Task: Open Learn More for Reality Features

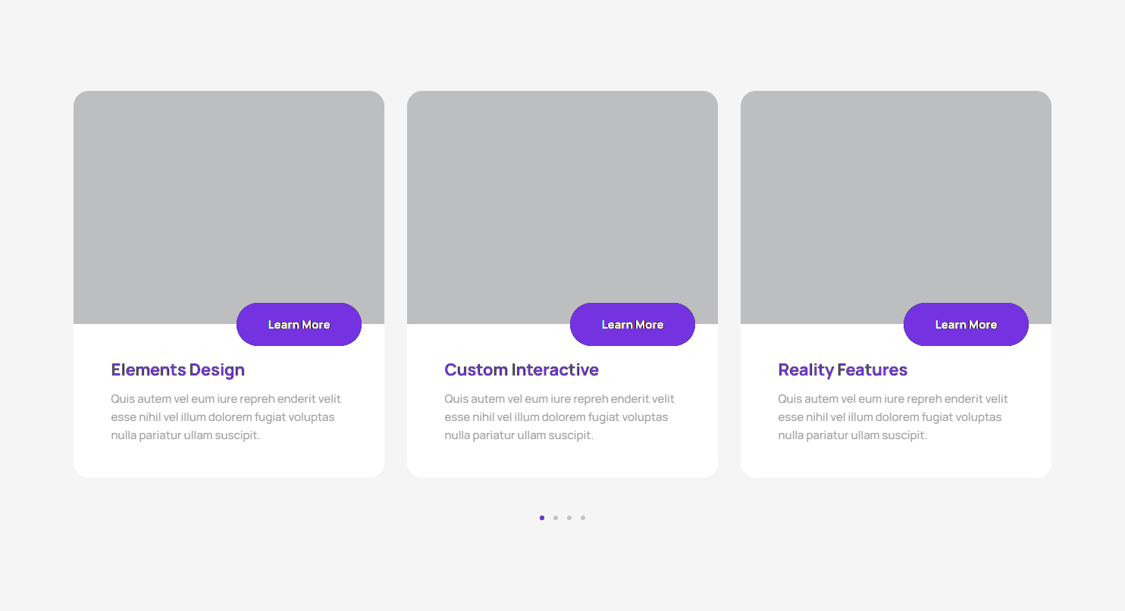Action: (x=966, y=325)
